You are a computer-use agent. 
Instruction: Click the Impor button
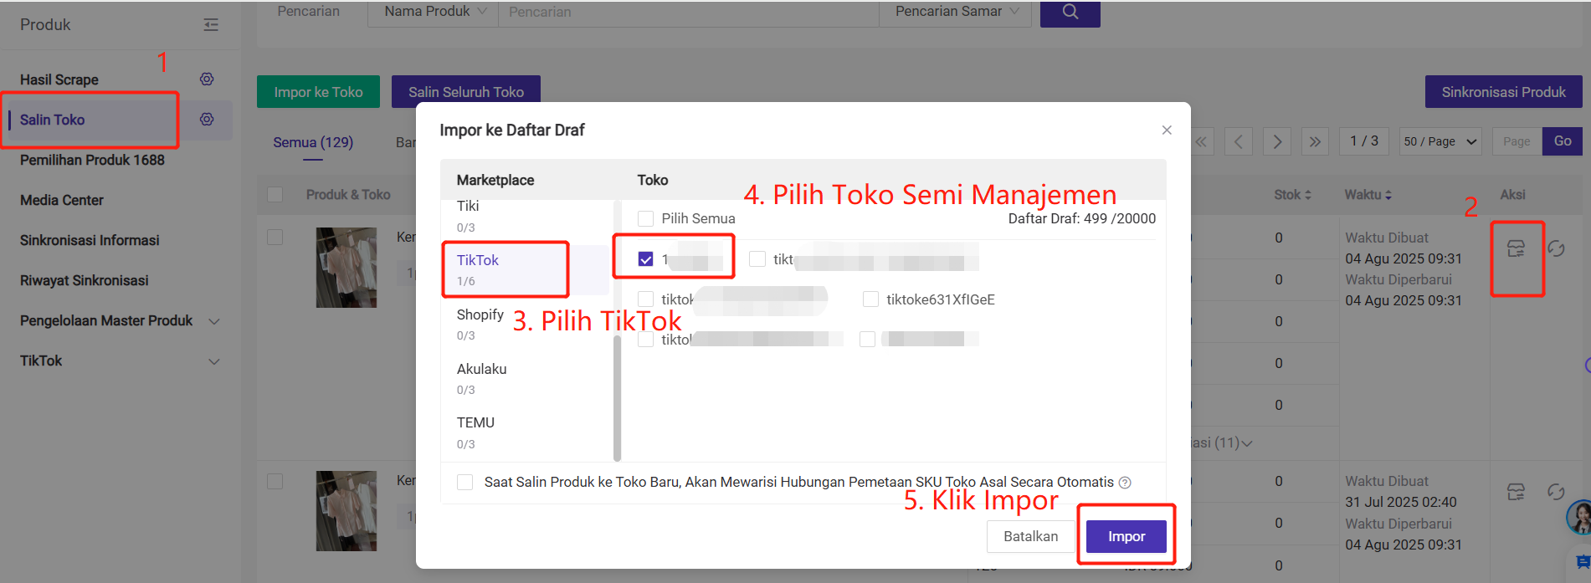pyautogui.click(x=1127, y=536)
